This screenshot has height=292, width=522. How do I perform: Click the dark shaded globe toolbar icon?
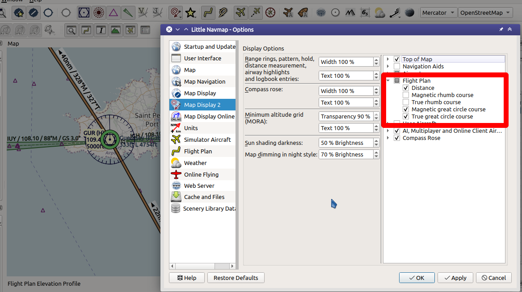[x=409, y=13]
